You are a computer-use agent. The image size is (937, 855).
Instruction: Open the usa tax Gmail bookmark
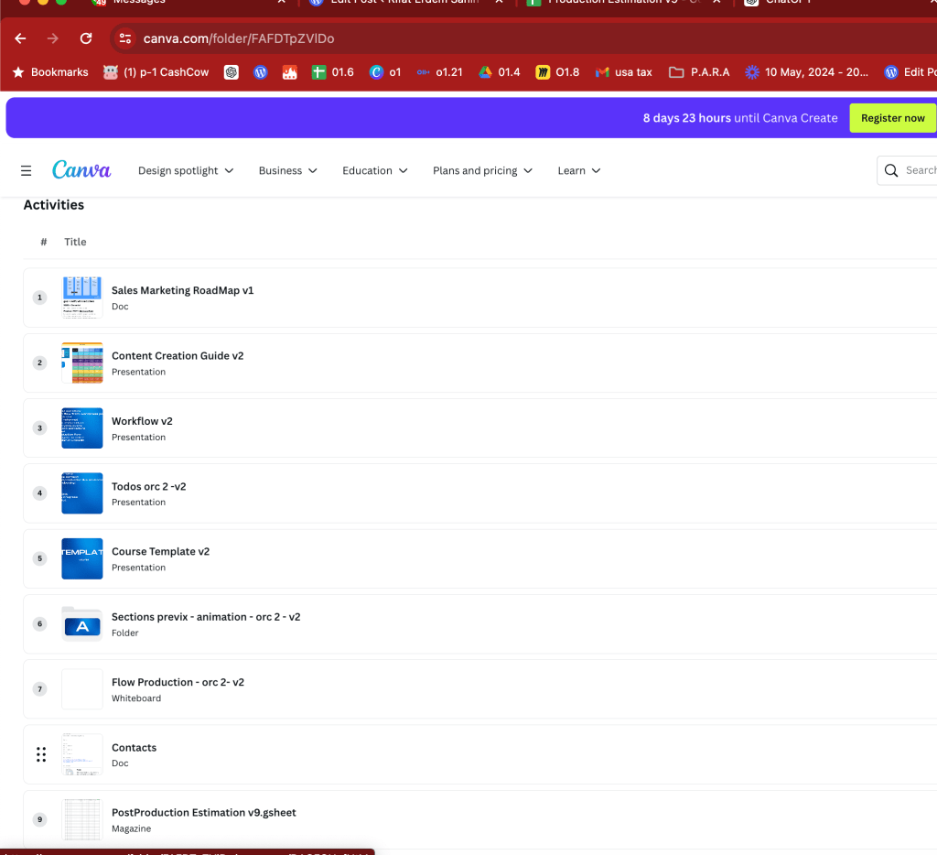click(624, 72)
